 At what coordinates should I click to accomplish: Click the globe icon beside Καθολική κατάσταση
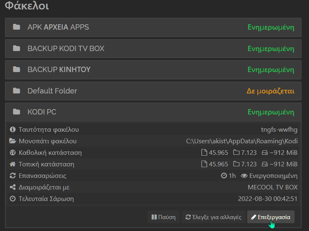point(13,152)
